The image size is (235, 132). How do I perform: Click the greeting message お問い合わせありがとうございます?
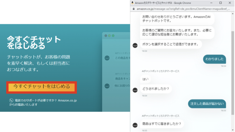177,19
